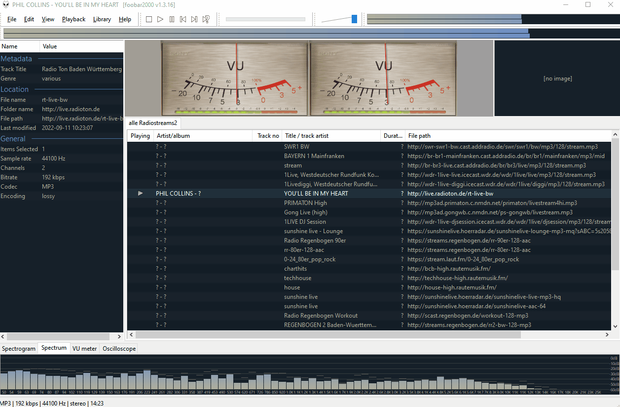Select the charthits stream row
The width and height of the screenshot is (620, 407).
tap(369, 269)
